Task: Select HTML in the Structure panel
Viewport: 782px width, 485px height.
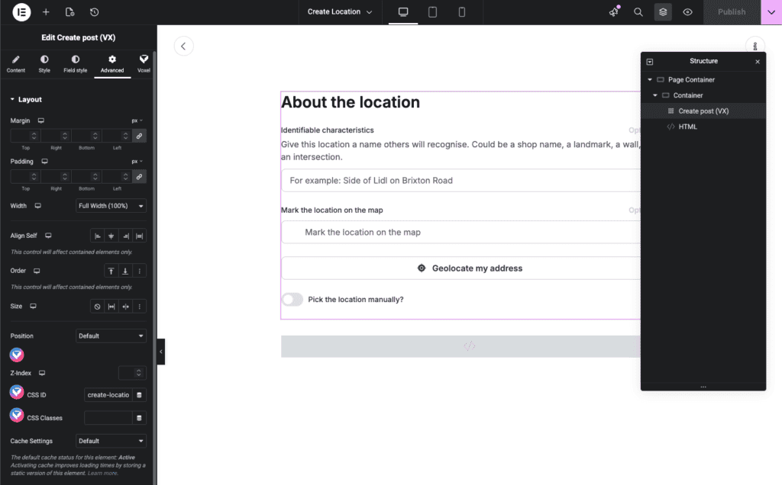Action: 687,127
